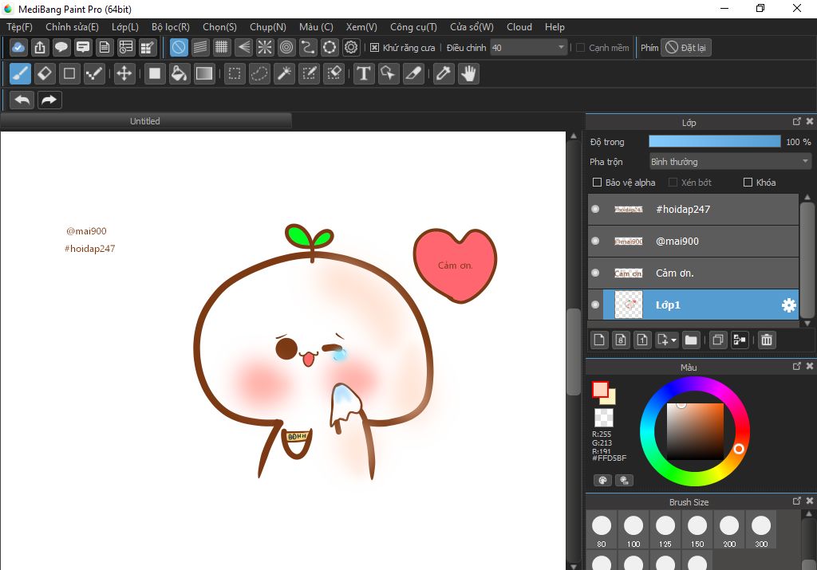Adjust the Độ trong opacity slider
Viewport: 817px width, 570px height.
(714, 142)
